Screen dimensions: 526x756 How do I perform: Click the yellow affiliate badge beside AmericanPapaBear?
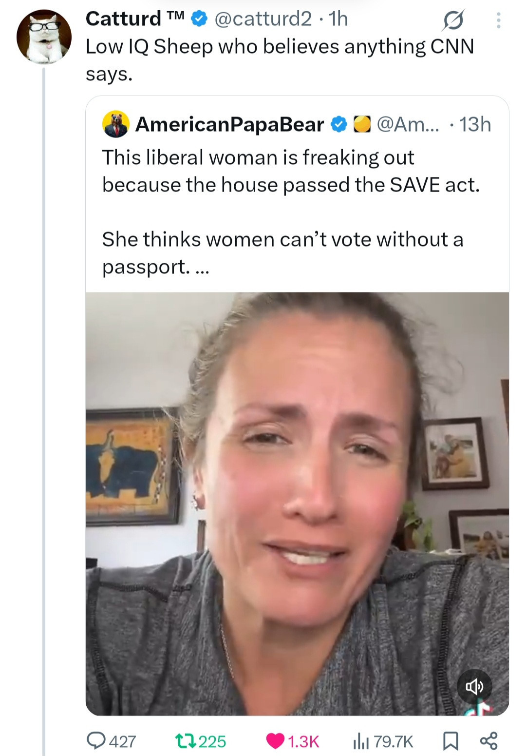[x=361, y=124]
